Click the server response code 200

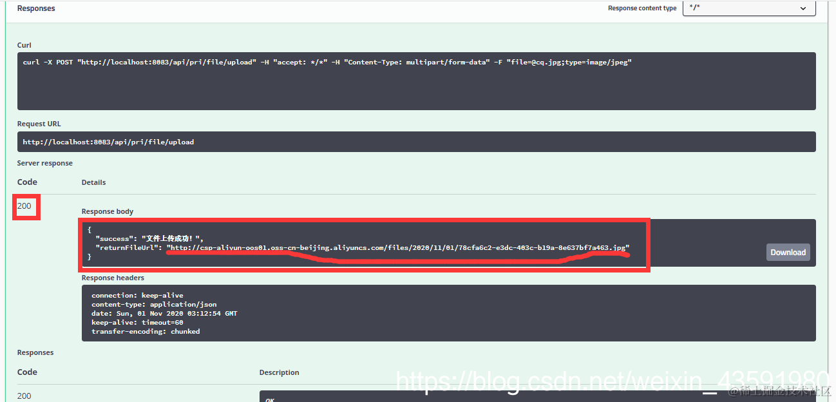pyautogui.click(x=24, y=206)
